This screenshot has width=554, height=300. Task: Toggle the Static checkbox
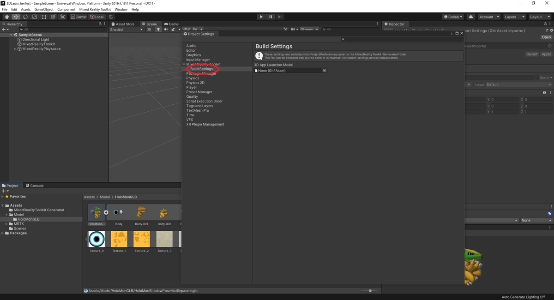point(537,78)
